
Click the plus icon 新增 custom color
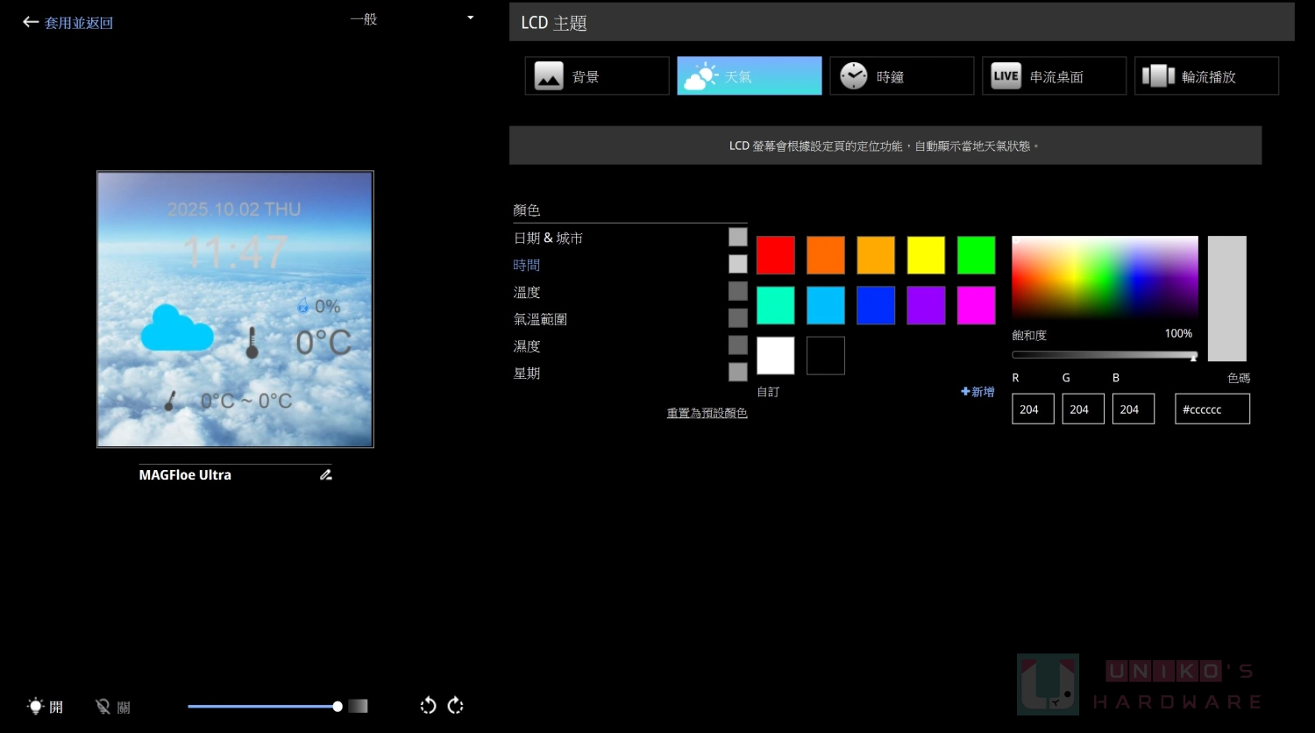(x=966, y=392)
